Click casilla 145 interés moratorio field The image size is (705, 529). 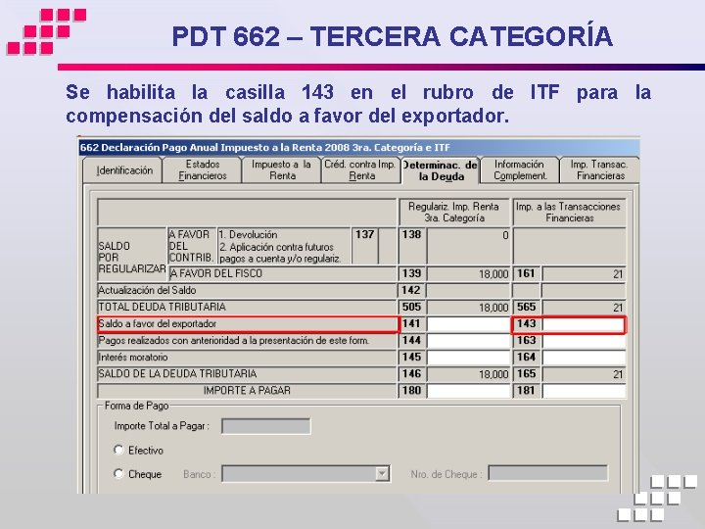468,358
